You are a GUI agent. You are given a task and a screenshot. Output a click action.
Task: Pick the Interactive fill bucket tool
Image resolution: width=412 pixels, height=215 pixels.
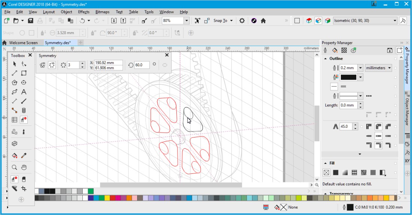15,155
